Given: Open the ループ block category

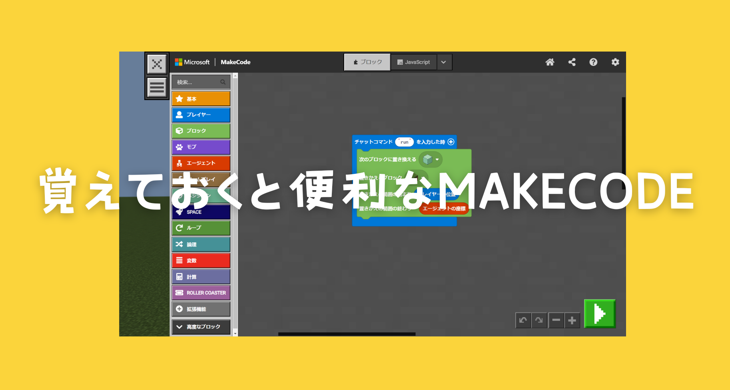Looking at the screenshot, I should (x=200, y=228).
